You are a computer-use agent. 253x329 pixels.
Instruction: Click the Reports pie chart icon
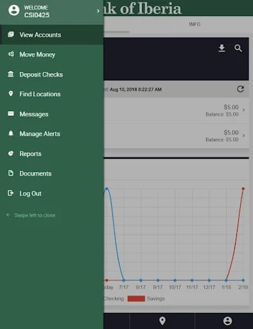[x=11, y=154]
